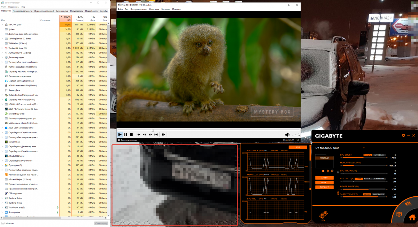This screenshot has width=418, height=227.
Task: Set GPU Boost to Auto Scan mode
Action: (379, 155)
